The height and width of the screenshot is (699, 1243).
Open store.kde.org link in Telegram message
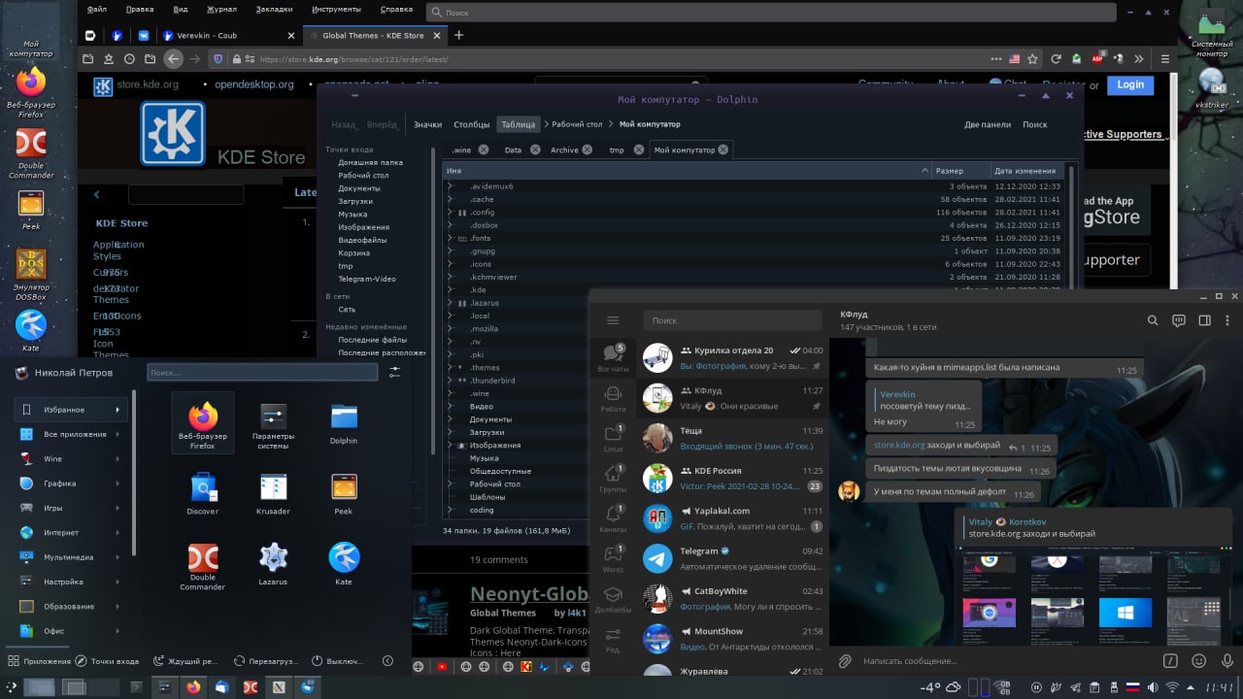[899, 446]
